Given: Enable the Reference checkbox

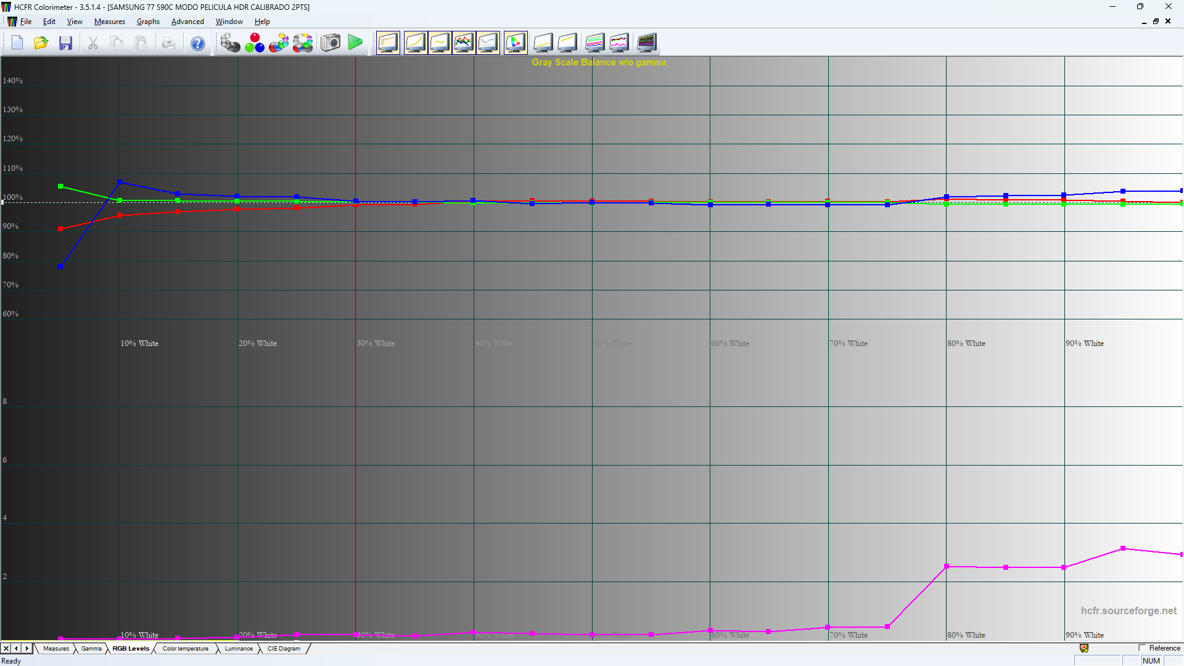Looking at the screenshot, I should tap(1142, 648).
